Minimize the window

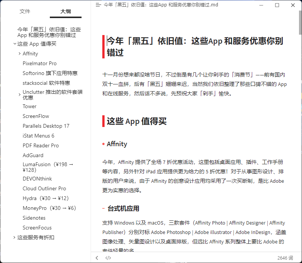click(261, 5)
